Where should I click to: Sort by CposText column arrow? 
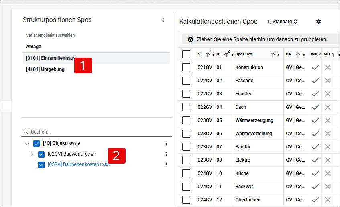click(x=273, y=55)
